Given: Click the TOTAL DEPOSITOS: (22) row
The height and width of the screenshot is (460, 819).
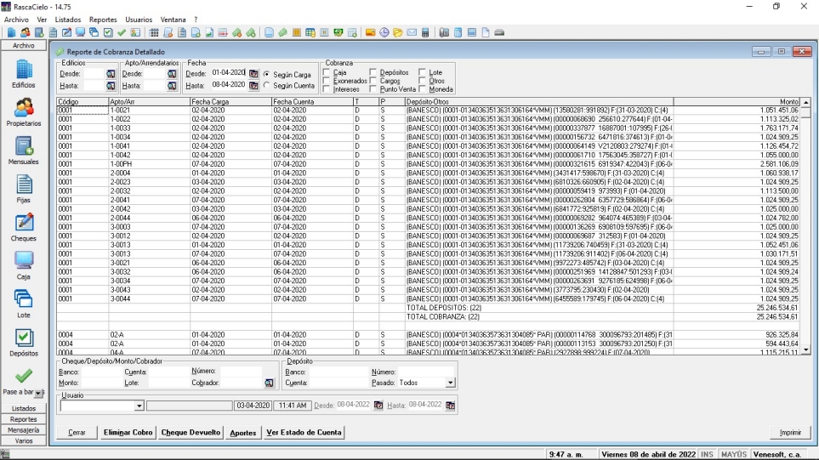Looking at the screenshot, I should pos(429,308).
